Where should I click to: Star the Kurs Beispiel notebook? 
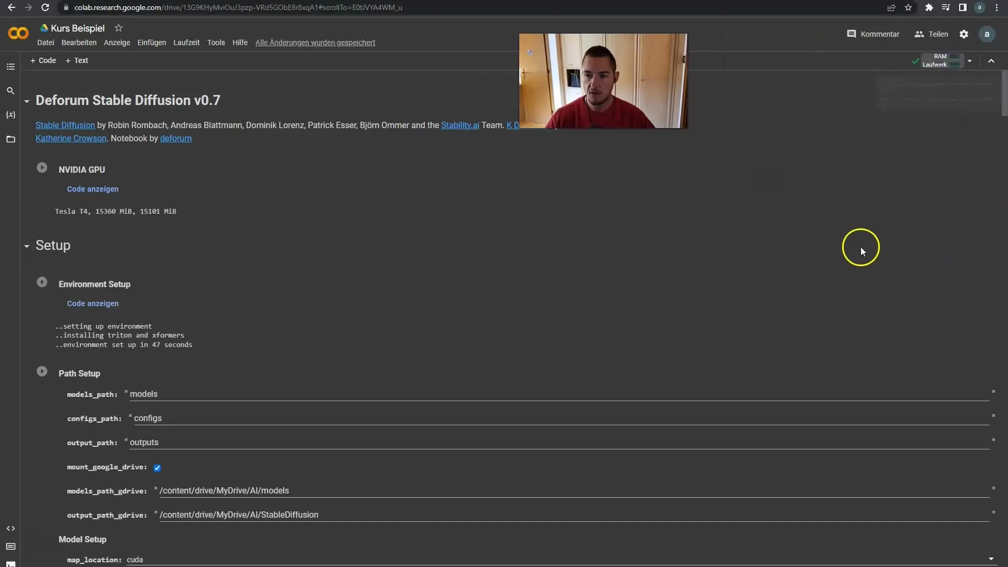(x=119, y=28)
